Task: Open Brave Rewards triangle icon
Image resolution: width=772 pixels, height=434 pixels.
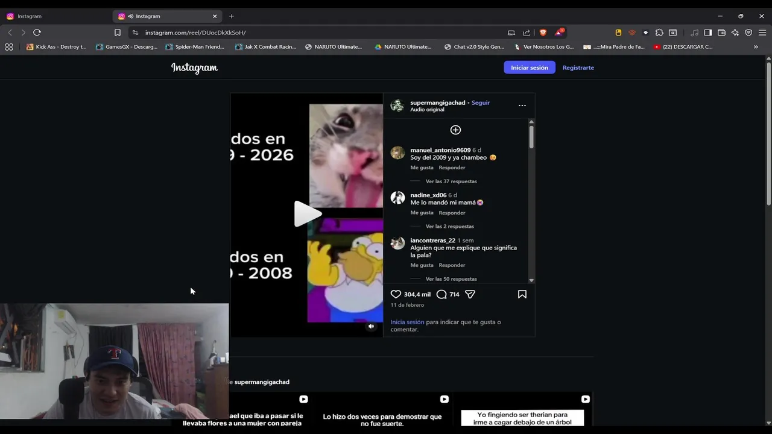Action: (560, 33)
